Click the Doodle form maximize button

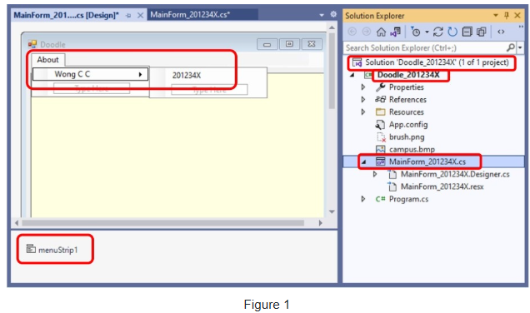pos(289,44)
